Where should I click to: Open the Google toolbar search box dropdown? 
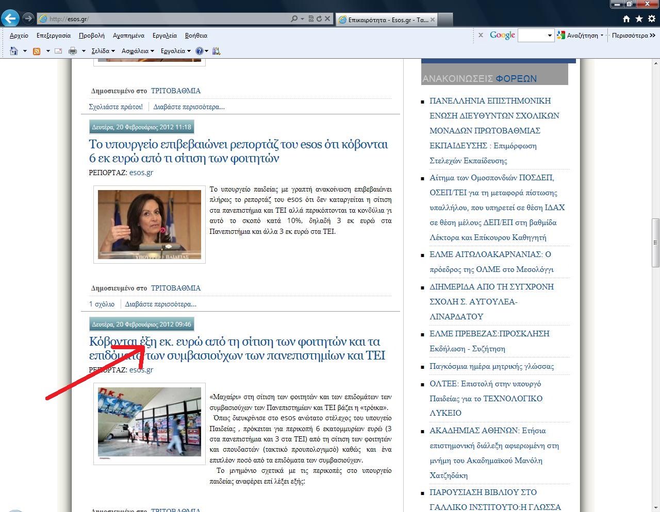(550, 36)
